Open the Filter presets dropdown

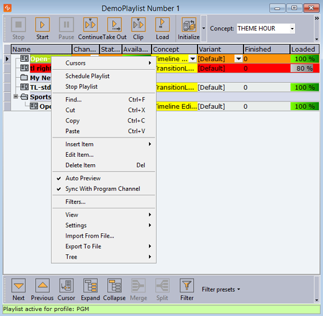pos(221,289)
